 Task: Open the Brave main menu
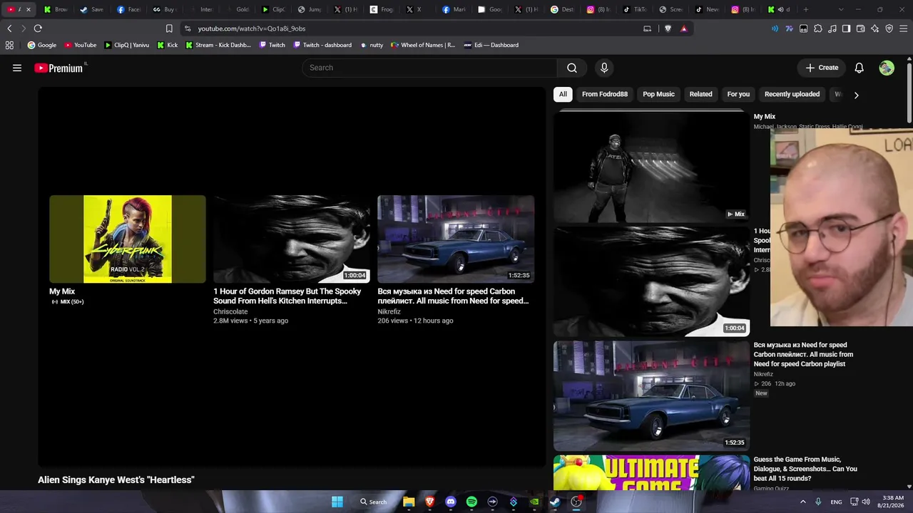point(904,28)
